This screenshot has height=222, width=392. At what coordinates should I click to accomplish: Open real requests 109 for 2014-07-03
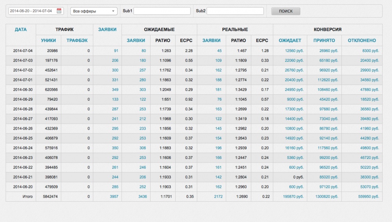point(218,60)
